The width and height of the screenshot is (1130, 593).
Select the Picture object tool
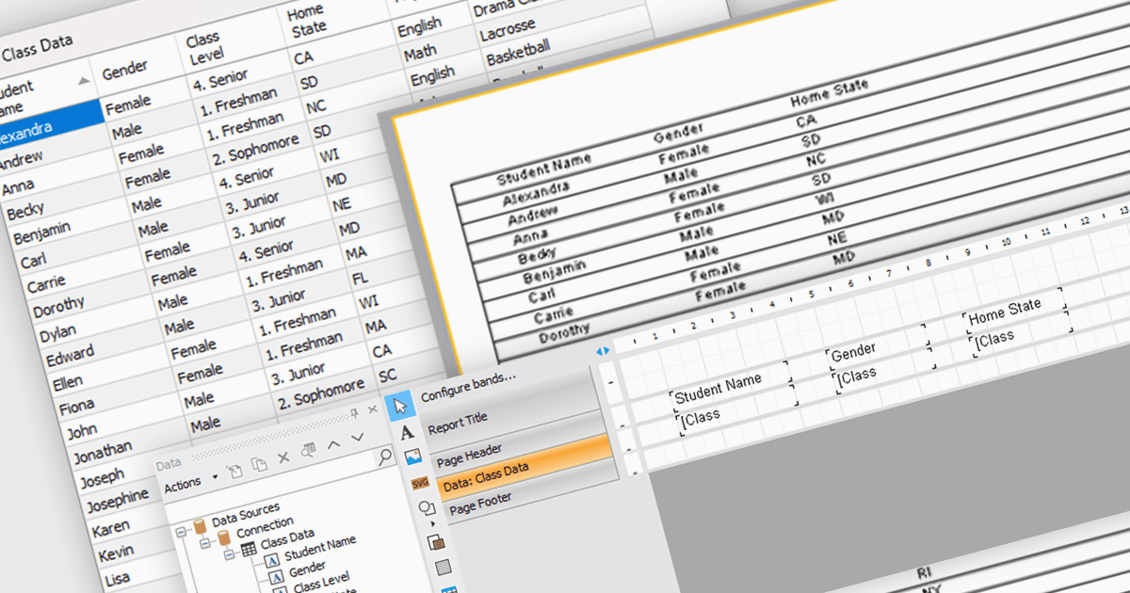(412, 457)
